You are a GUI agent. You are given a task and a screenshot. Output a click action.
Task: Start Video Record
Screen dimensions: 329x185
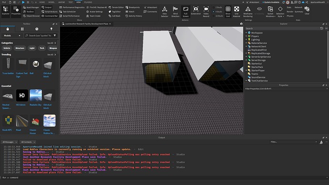click(206, 11)
